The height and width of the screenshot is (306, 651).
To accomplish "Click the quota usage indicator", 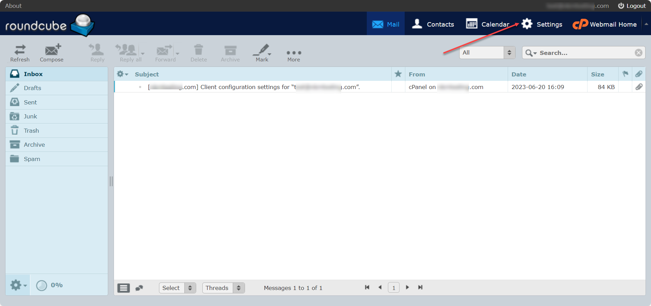I will tap(49, 285).
